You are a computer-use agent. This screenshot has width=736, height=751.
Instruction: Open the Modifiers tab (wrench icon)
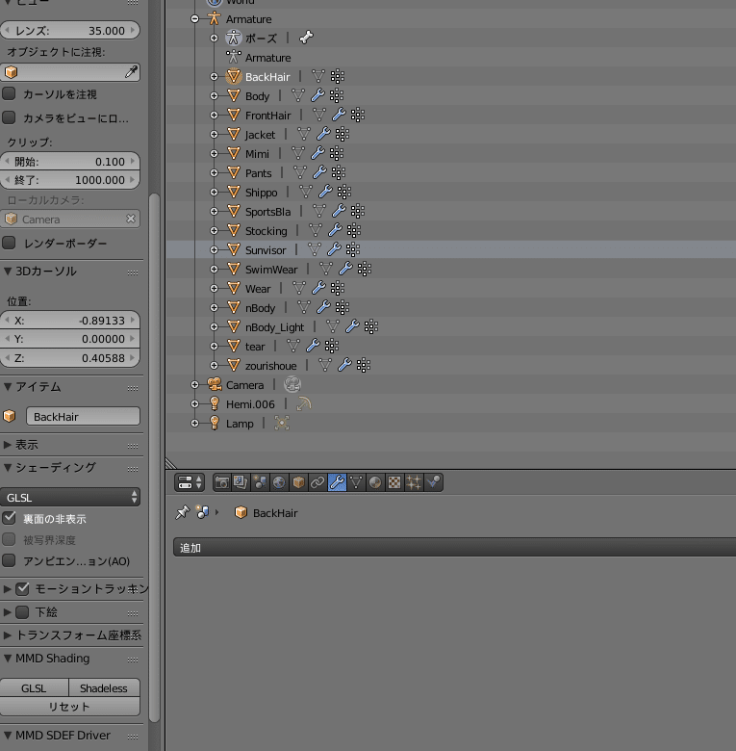tap(337, 482)
